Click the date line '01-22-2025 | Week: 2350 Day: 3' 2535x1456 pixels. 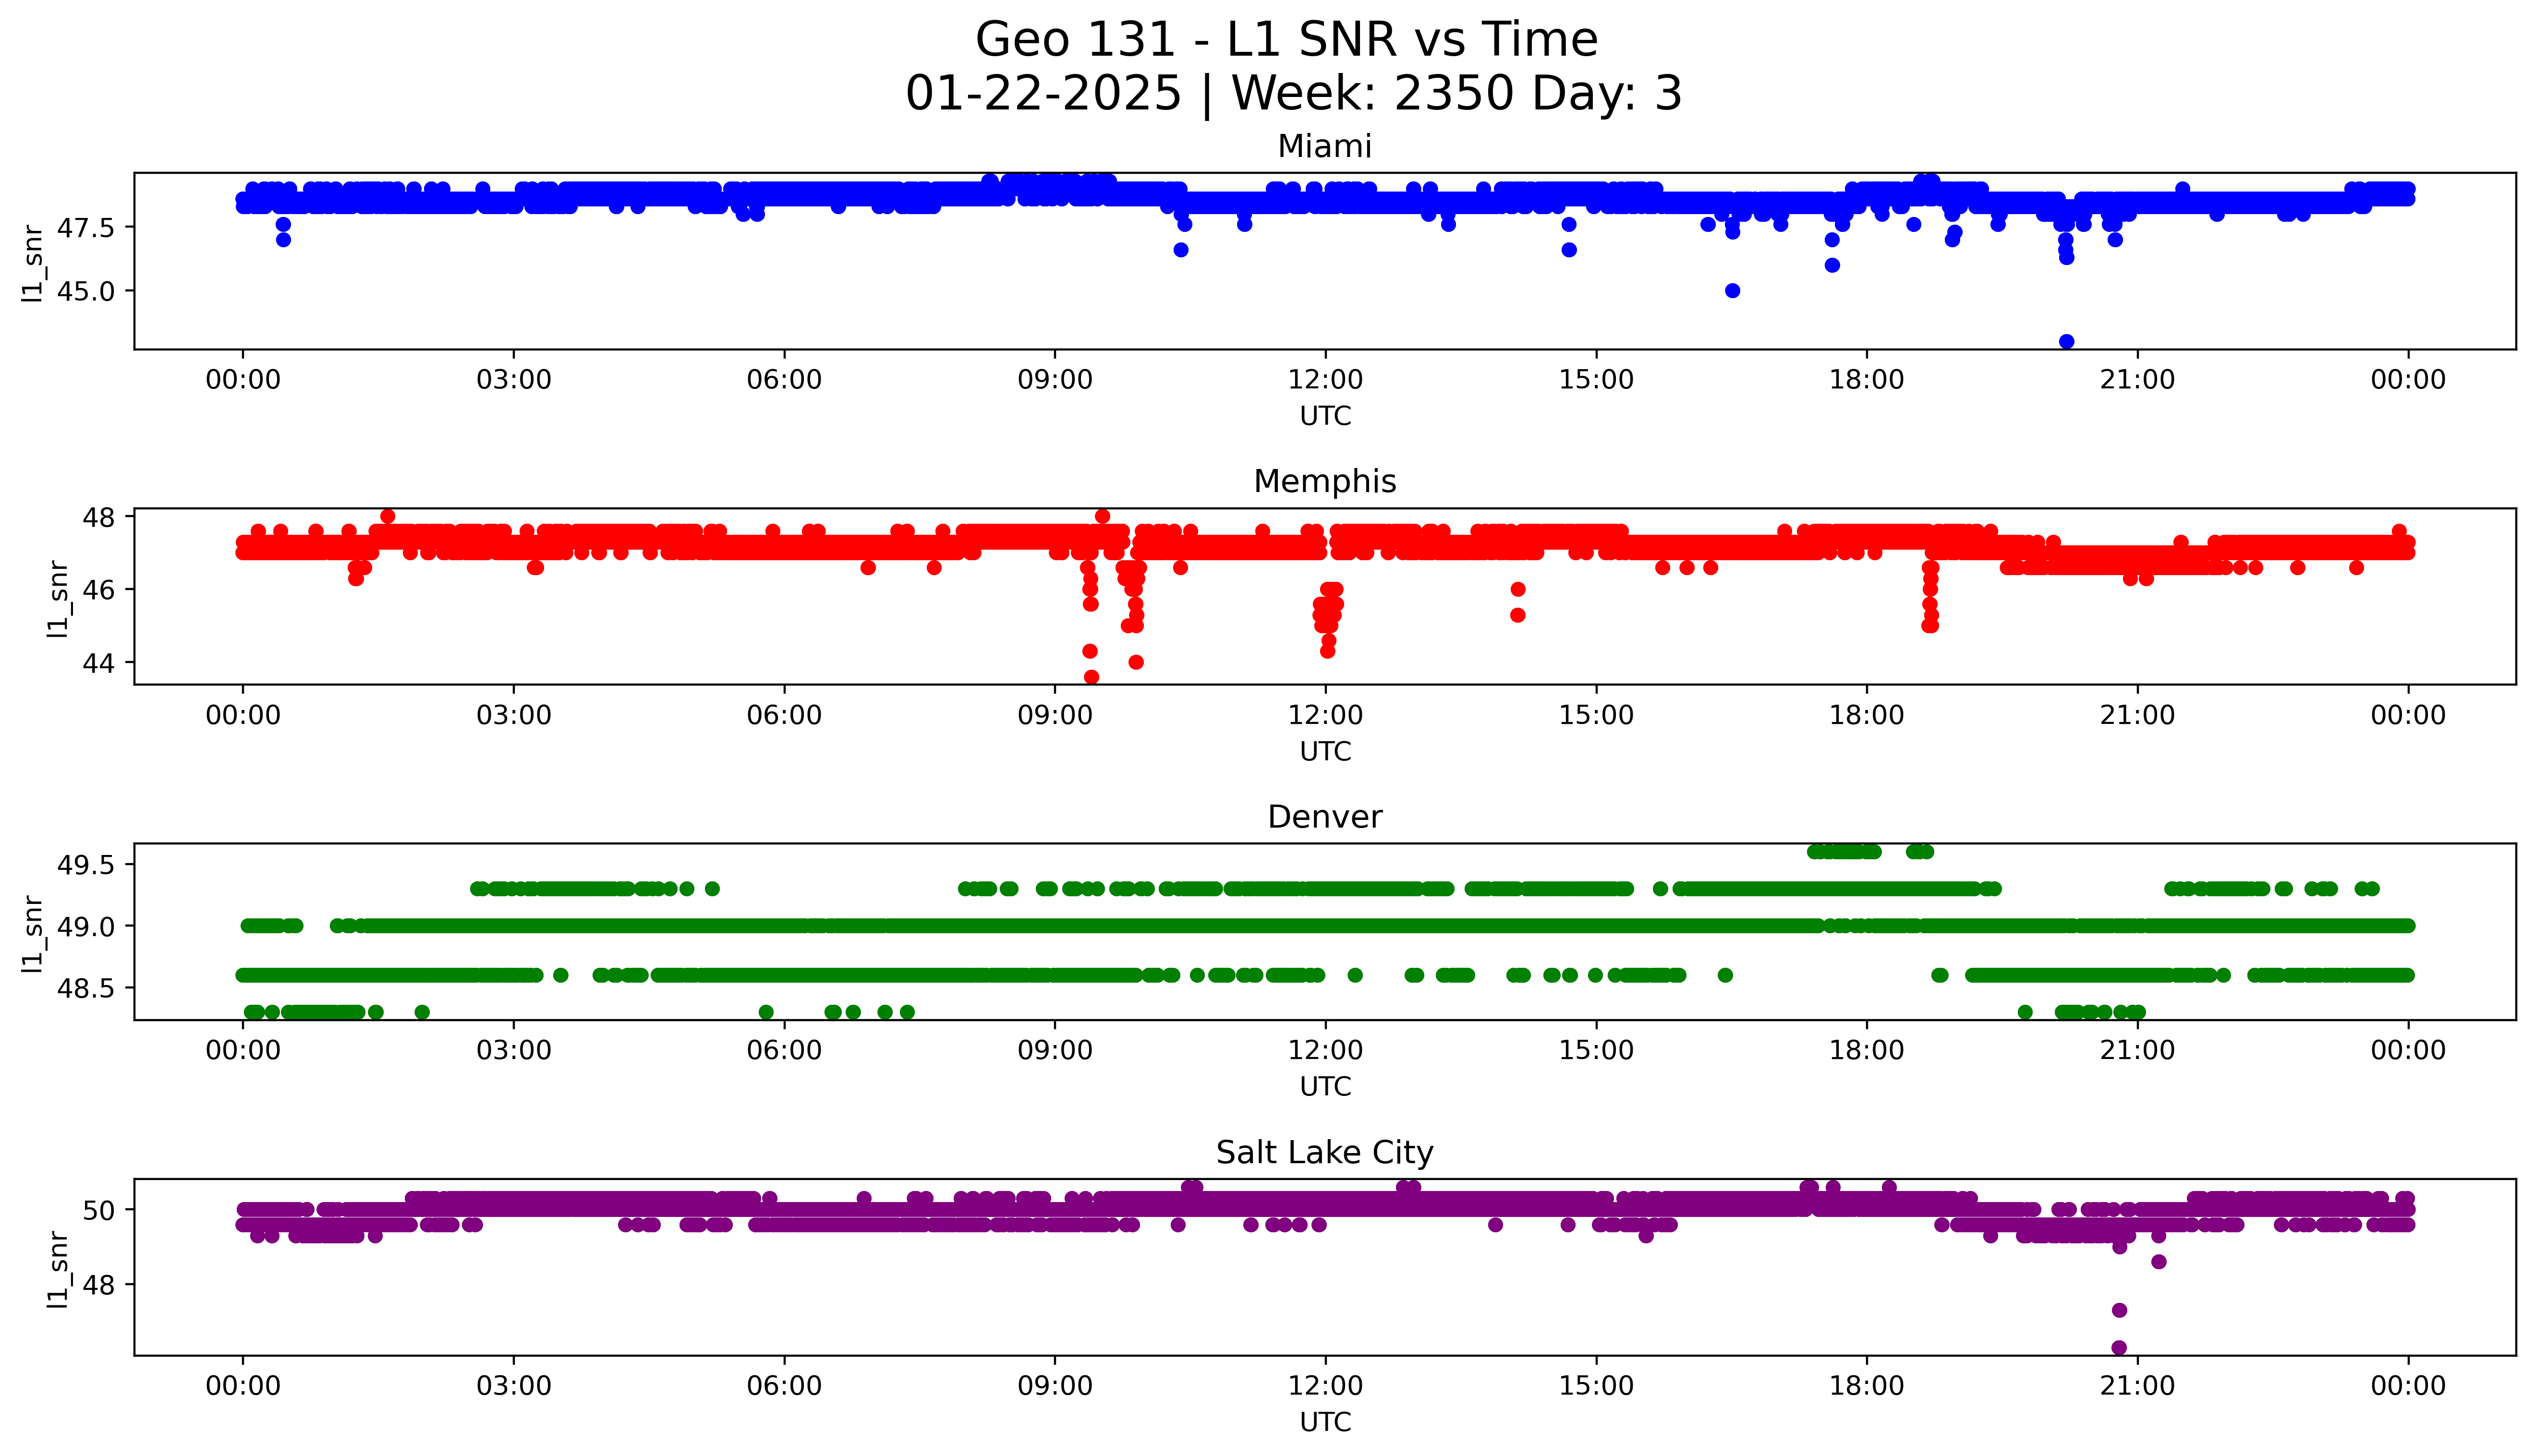click(x=1293, y=94)
